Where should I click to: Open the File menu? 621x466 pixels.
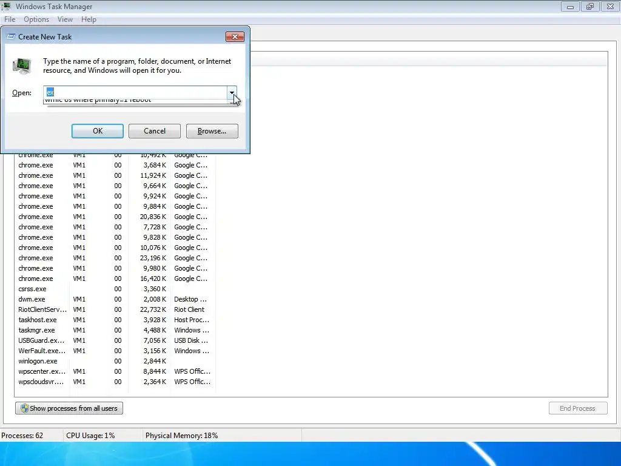point(10,19)
